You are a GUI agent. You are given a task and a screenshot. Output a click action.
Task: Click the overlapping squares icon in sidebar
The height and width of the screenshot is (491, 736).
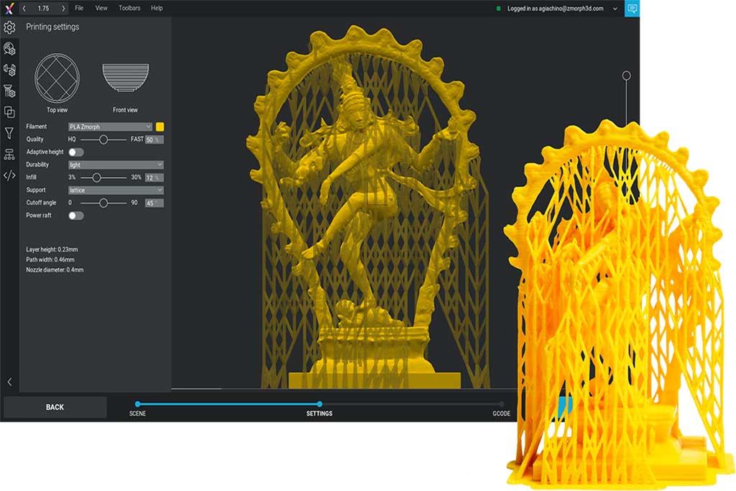(9, 112)
